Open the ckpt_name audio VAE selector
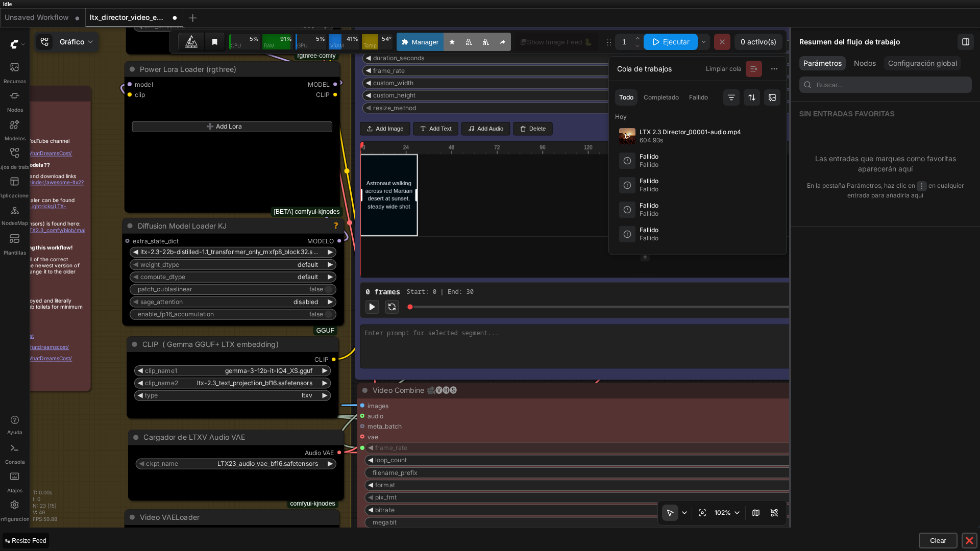Image resolution: width=980 pixels, height=551 pixels. [236, 464]
